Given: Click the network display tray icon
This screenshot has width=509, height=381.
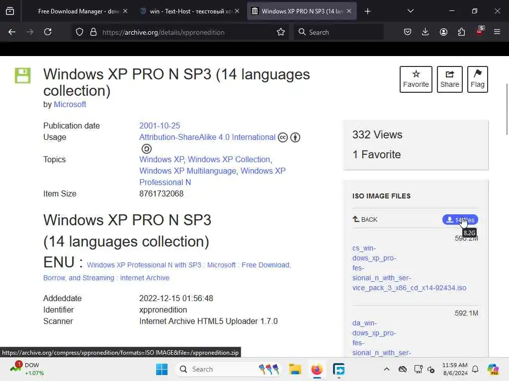Looking at the screenshot, I should (x=418, y=369).
